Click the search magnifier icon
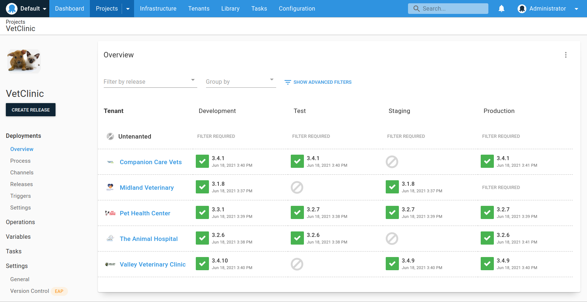The width and height of the screenshot is (587, 302). (416, 8)
